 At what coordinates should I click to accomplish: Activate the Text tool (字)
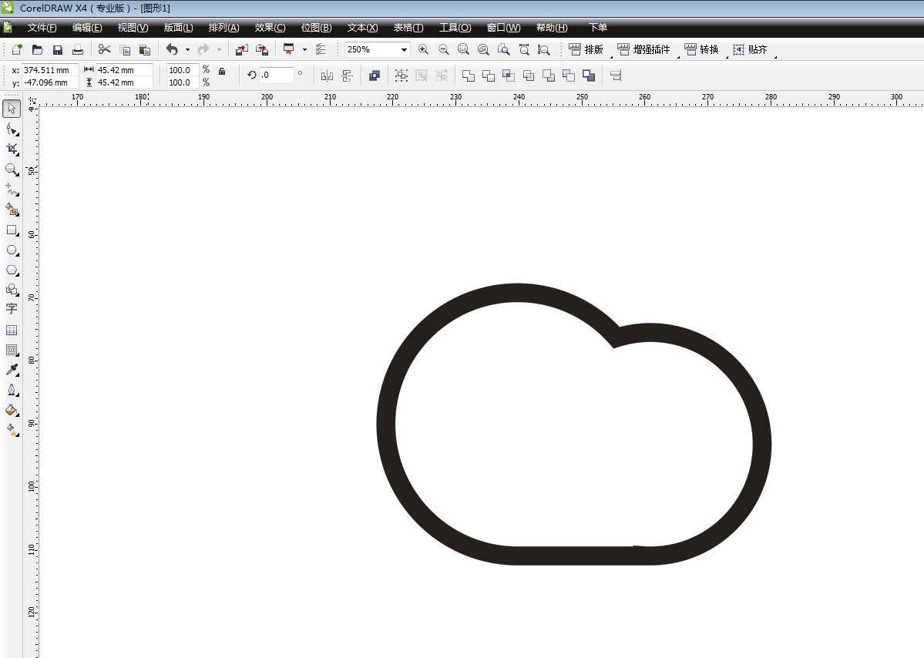(12, 309)
